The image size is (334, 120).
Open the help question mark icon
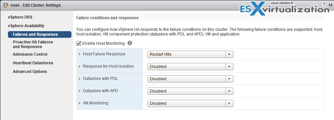[x=323, y=5]
